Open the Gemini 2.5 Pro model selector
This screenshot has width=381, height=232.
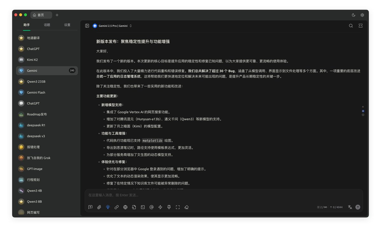[x=112, y=26]
